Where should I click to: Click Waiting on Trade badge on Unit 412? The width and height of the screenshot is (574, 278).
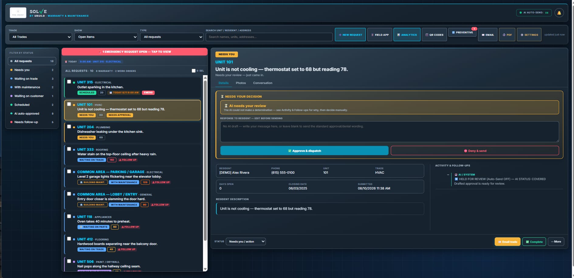click(x=91, y=250)
